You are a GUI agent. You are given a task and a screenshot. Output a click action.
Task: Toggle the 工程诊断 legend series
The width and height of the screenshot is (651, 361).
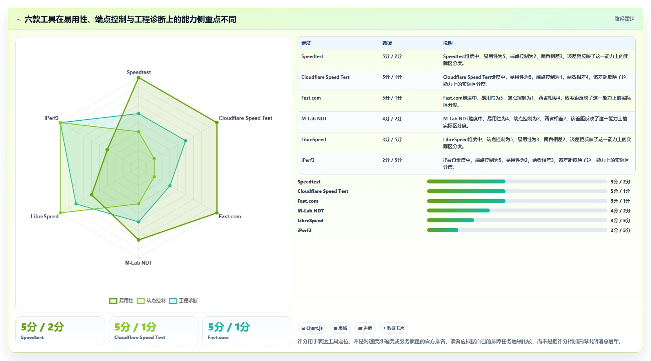pos(184,301)
